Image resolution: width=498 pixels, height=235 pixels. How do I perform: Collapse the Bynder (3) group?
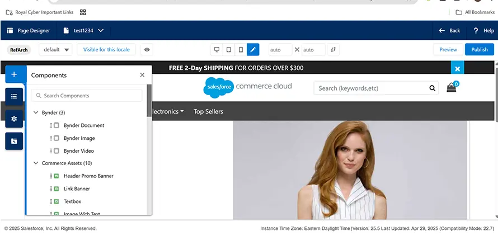(x=36, y=112)
